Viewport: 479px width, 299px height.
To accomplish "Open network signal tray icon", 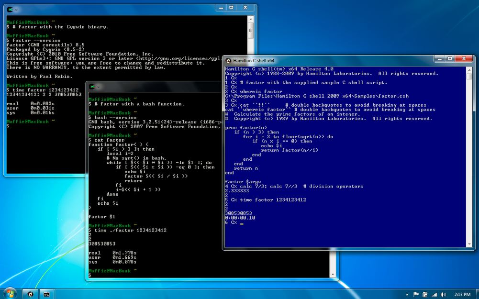I will (434, 294).
